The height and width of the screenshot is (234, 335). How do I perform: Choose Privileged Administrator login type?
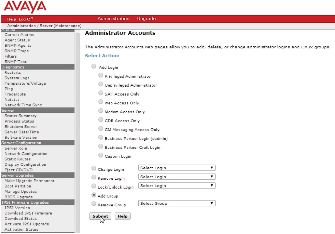[101, 75]
